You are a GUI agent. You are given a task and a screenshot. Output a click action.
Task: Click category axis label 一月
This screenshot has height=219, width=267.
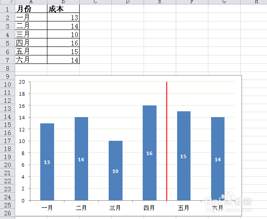coord(47,208)
